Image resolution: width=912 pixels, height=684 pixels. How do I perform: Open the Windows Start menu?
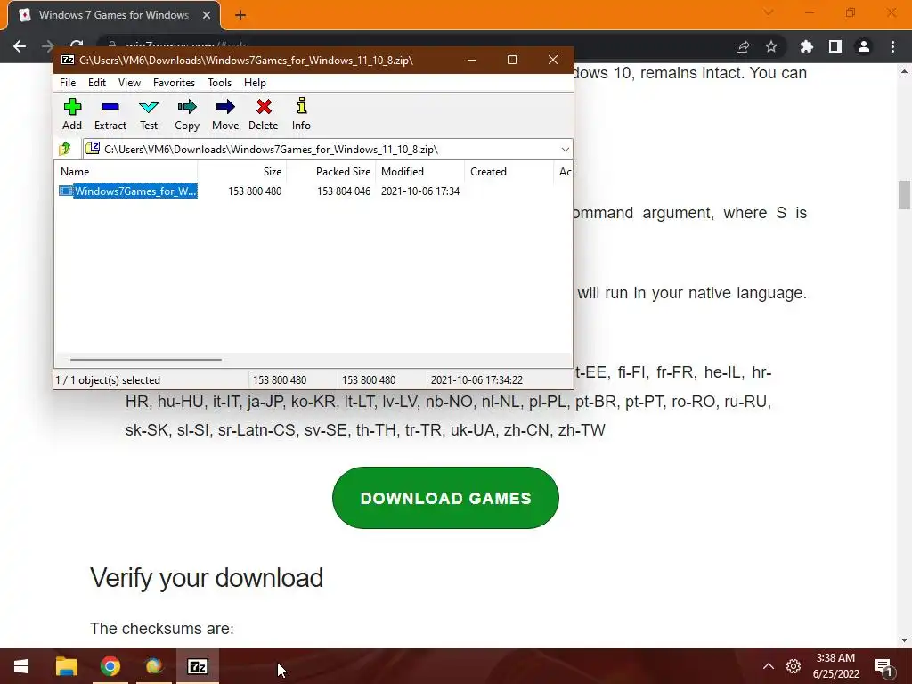[21, 666]
